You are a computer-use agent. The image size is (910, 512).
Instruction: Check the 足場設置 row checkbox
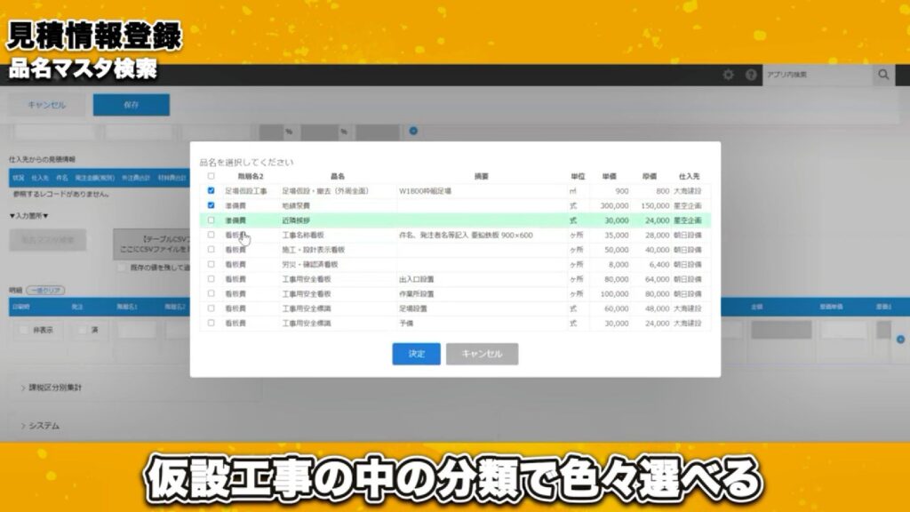tap(211, 308)
